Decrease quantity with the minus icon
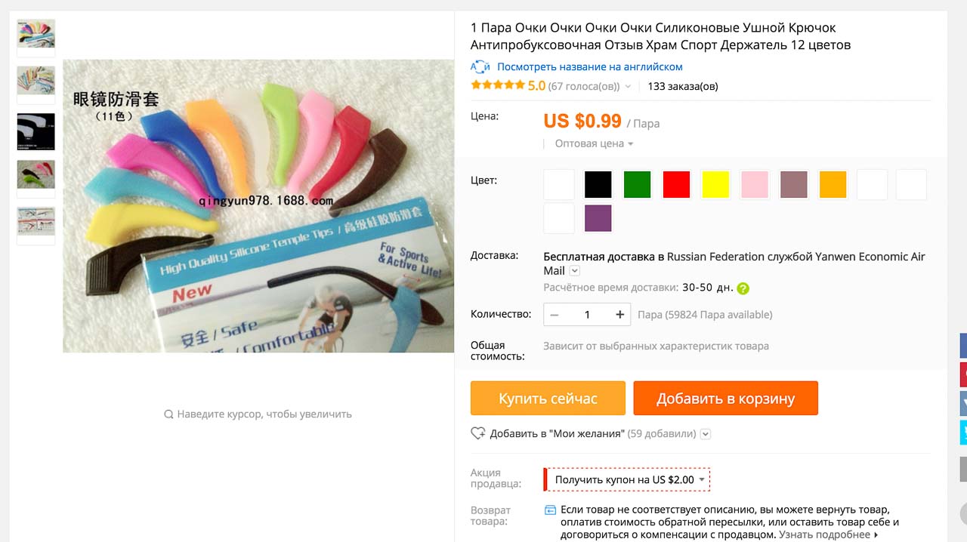 click(555, 315)
